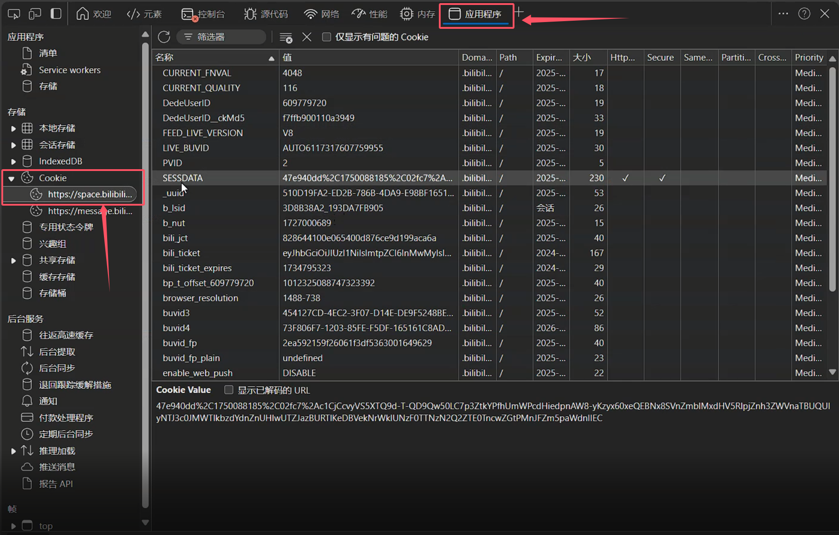Sort by the 大小 column header
The image size is (839, 535).
[588, 57]
